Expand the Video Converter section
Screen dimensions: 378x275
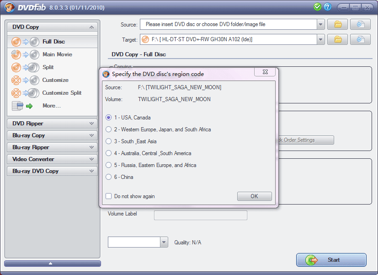(91, 159)
